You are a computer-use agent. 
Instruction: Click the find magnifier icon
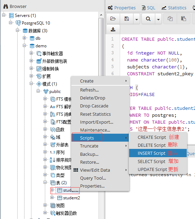pyautogui.click(x=148, y=19)
